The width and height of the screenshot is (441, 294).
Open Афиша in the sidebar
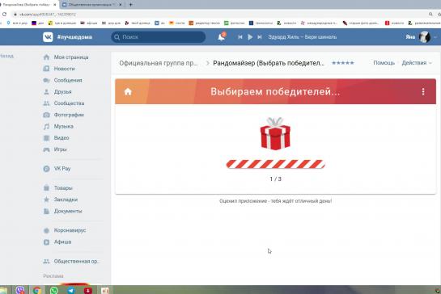pyautogui.click(x=62, y=241)
